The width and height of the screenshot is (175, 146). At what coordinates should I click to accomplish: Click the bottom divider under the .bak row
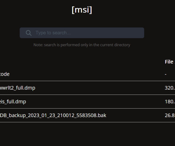87,122
